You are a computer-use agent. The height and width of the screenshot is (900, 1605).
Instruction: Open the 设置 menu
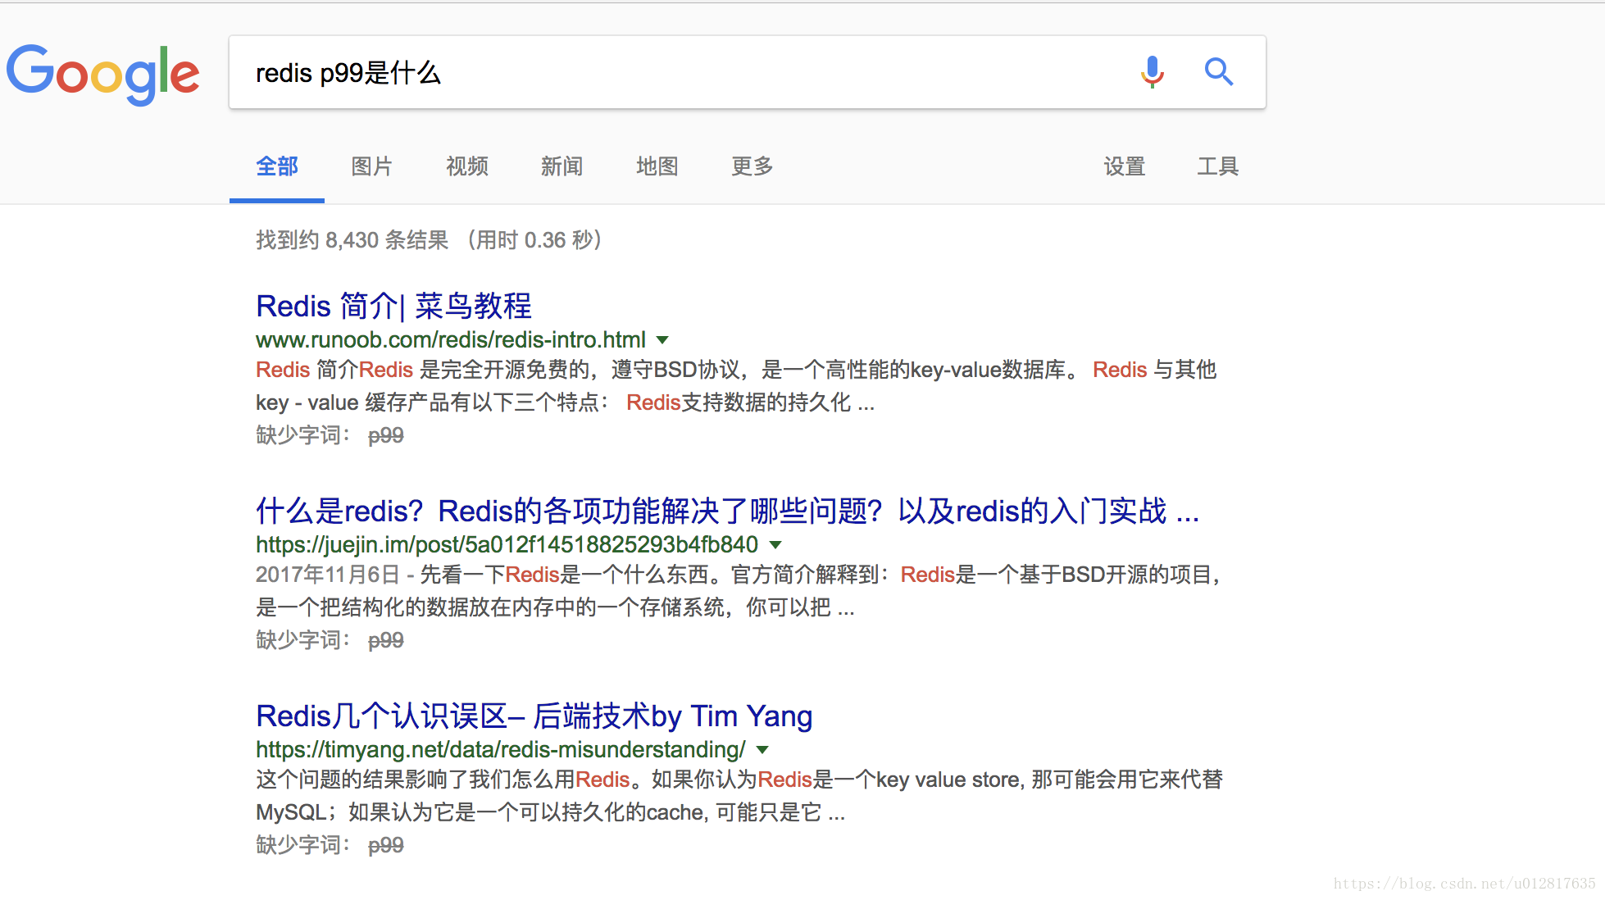tap(1124, 166)
